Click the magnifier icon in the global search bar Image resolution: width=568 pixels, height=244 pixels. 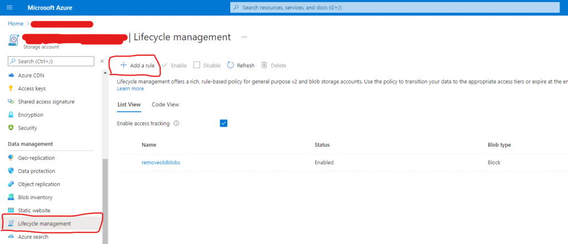click(x=236, y=7)
